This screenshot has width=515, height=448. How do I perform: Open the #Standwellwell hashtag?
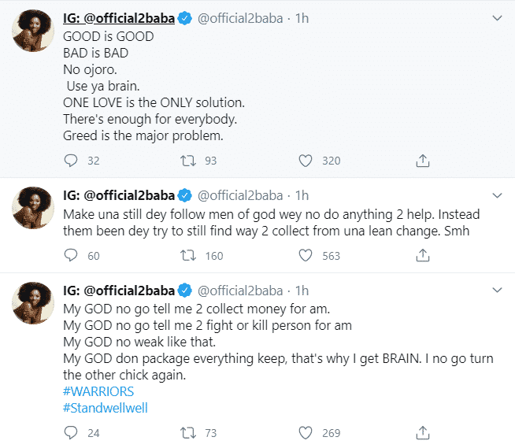(x=105, y=408)
